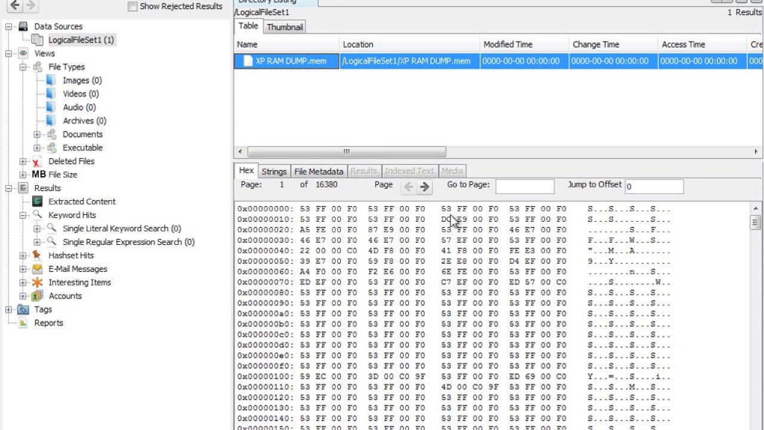Select the Interesting Items asterisk icon
The width and height of the screenshot is (764, 430).
(x=37, y=282)
